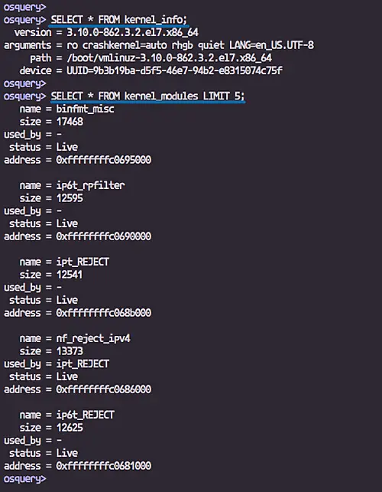Click the final empty osquery prompt
This screenshot has height=492, width=382.
pos(24,479)
